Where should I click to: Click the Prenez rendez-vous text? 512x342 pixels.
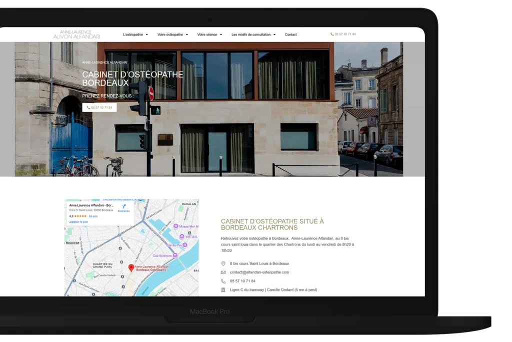[x=108, y=96]
